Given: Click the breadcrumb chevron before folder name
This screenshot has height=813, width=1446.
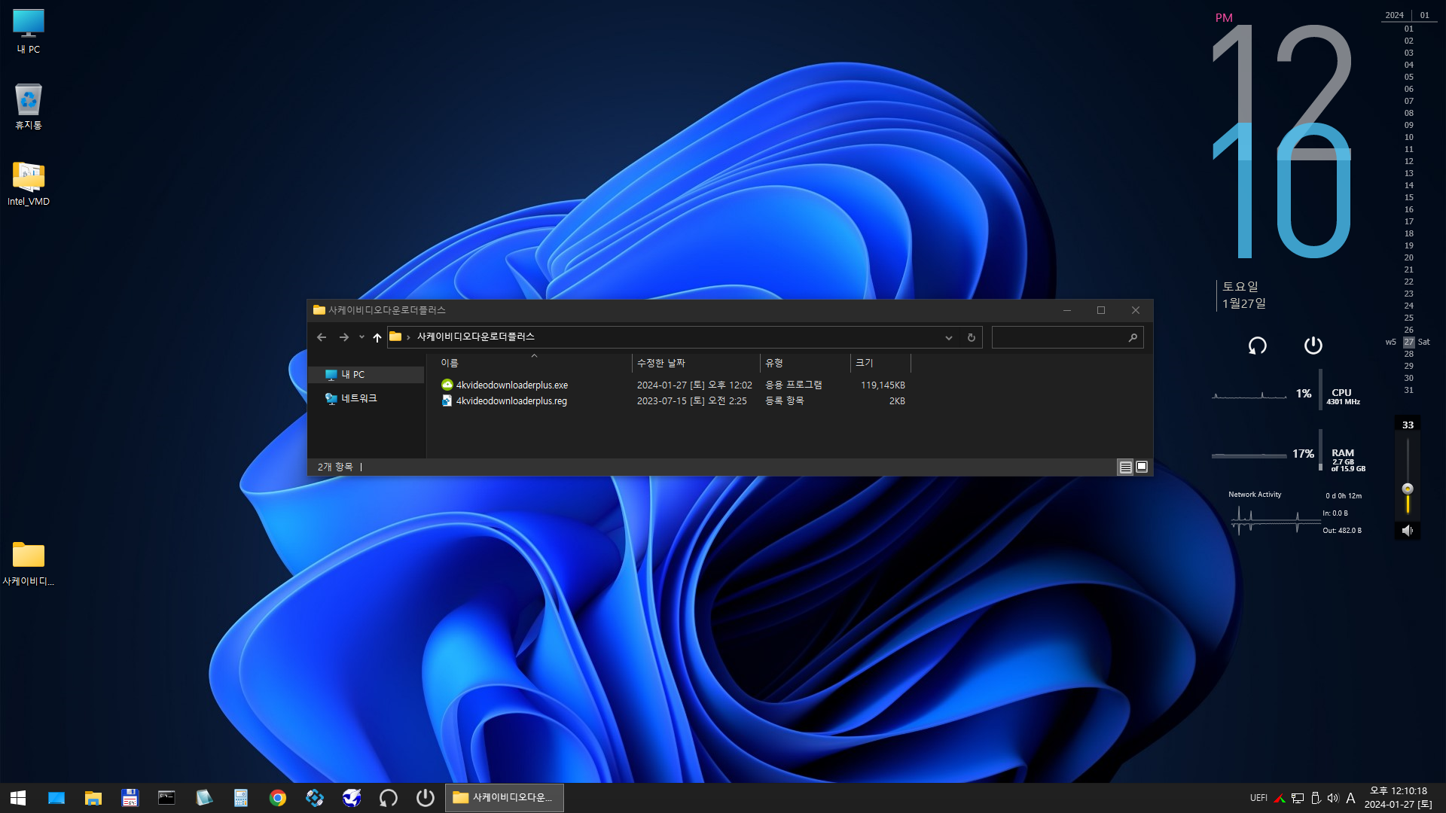Looking at the screenshot, I should coord(408,337).
